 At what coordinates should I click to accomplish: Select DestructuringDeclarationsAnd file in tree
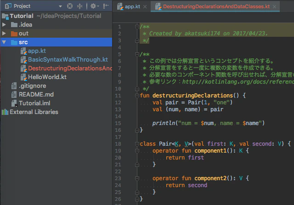point(70,68)
